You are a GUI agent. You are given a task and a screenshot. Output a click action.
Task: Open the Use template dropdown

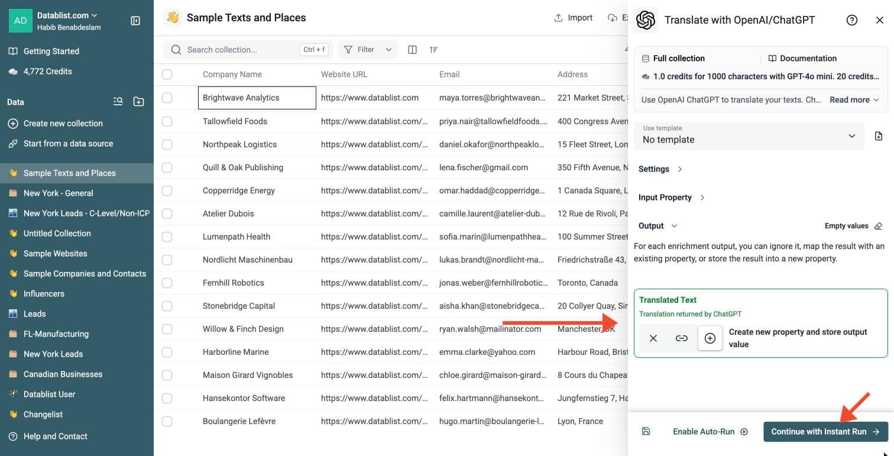pos(749,135)
